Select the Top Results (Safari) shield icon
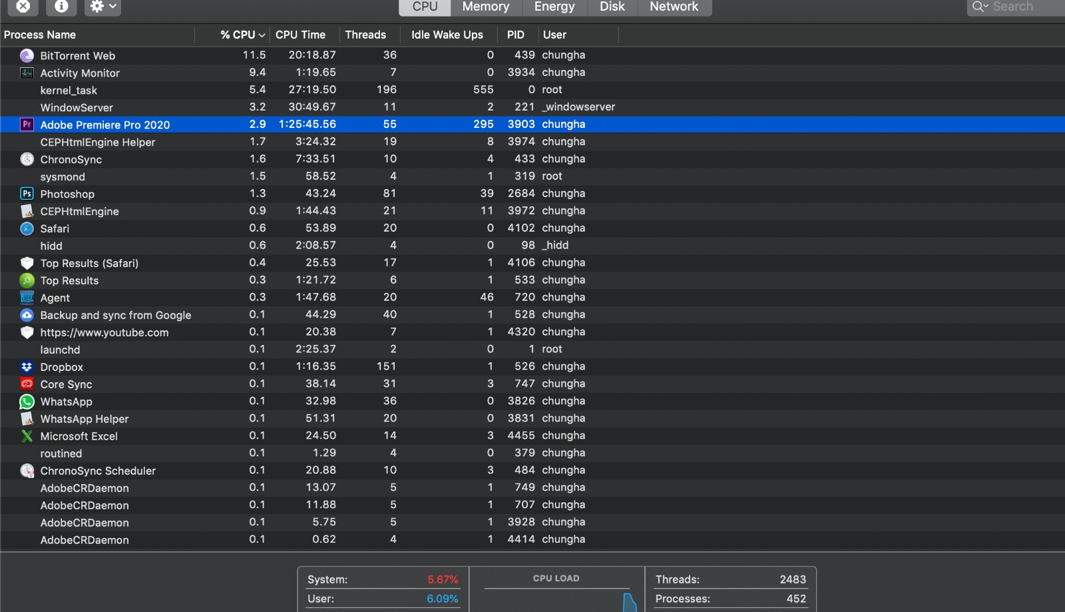The height and width of the screenshot is (612, 1065). (27, 263)
